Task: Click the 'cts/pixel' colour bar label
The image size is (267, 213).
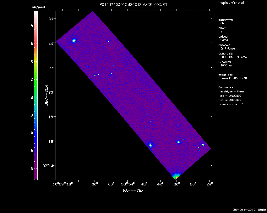Action: coord(39,7)
